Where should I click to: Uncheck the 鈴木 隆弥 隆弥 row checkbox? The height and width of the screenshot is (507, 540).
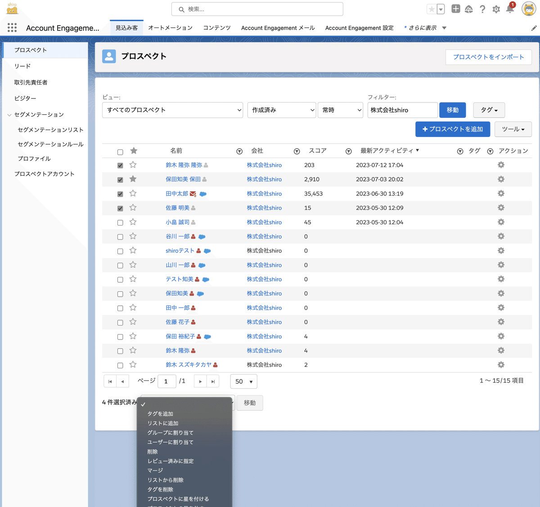point(120,165)
